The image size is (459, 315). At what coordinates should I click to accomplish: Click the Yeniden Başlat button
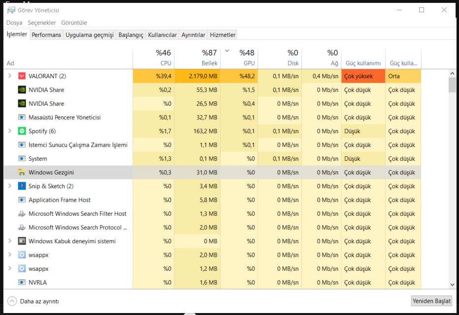pyautogui.click(x=431, y=301)
